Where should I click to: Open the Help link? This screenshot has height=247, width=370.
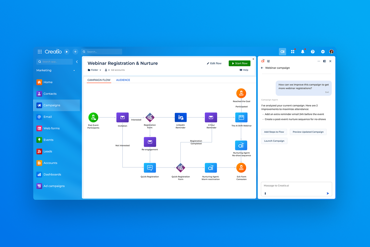(x=244, y=70)
